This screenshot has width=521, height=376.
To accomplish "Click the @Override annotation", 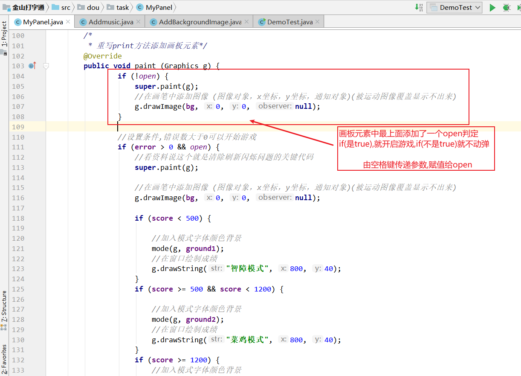I will [103, 56].
